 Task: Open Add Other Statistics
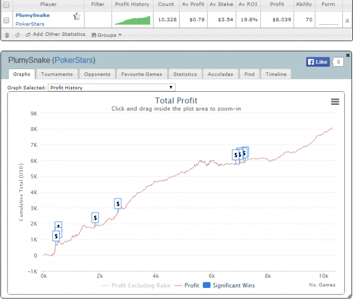(55, 34)
